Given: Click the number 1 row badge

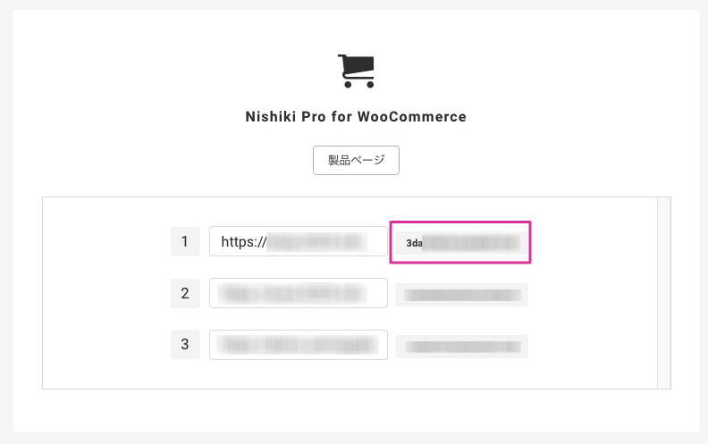Looking at the screenshot, I should [185, 241].
